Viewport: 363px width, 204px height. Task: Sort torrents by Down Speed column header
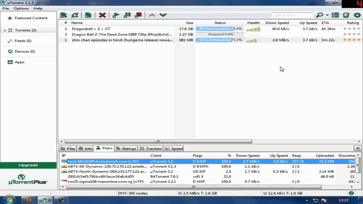pyautogui.click(x=277, y=23)
